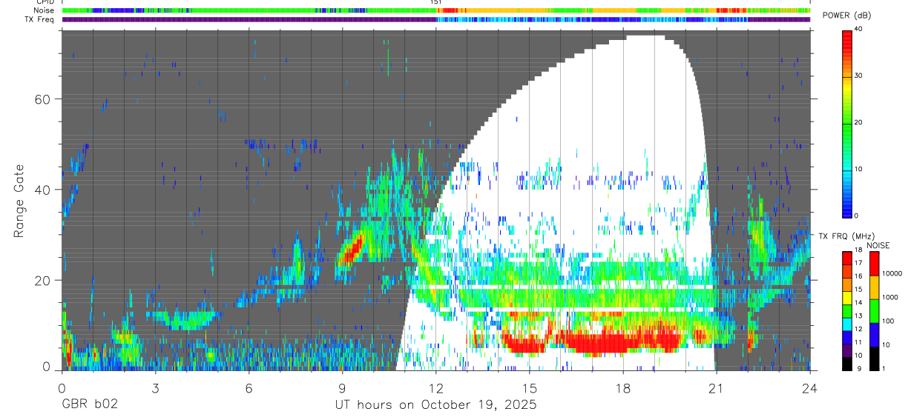Select the '40' label atop the power colorbar
Image resolution: width=911 pixels, height=420 pixels.
pos(858,29)
